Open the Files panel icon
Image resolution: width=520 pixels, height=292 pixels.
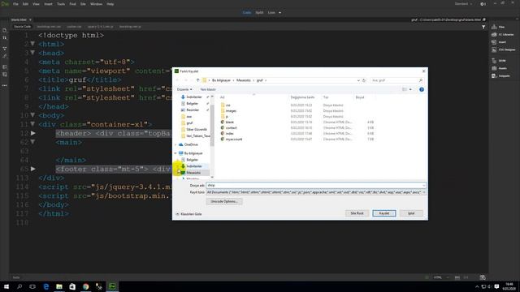coord(494,27)
